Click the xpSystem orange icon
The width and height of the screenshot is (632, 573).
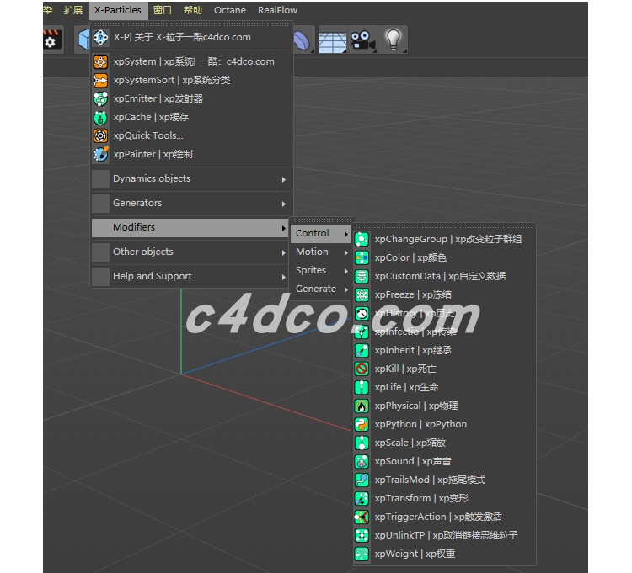point(100,61)
